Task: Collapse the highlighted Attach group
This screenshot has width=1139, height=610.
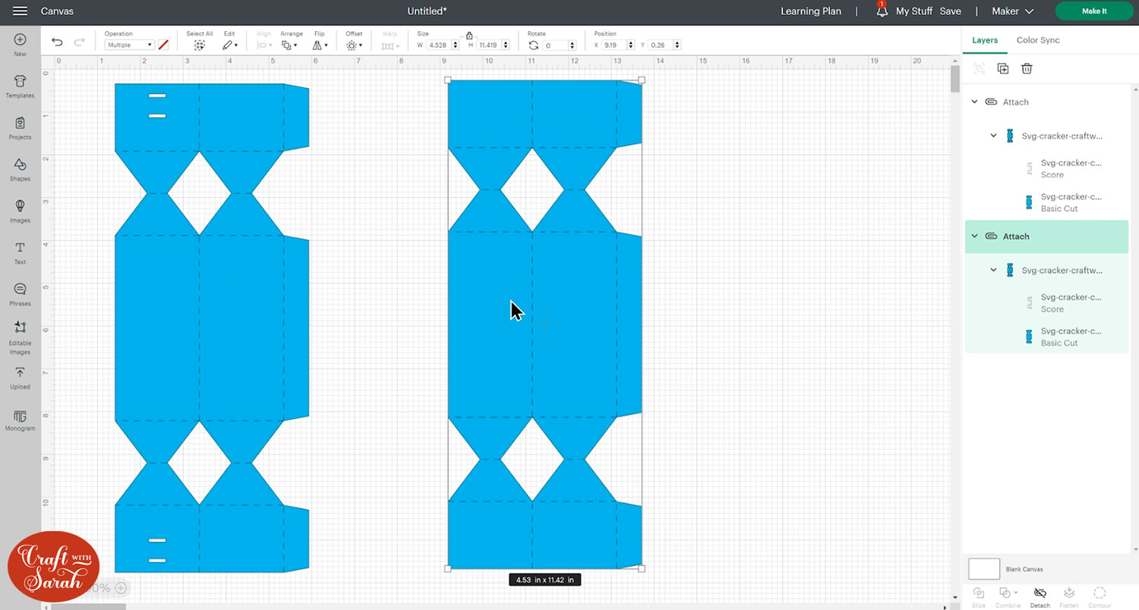Action: click(975, 236)
